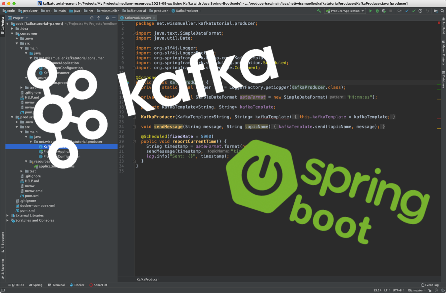Select the KafkaProducer.java editor tab
This screenshot has height=293, width=446.
pos(138,18)
